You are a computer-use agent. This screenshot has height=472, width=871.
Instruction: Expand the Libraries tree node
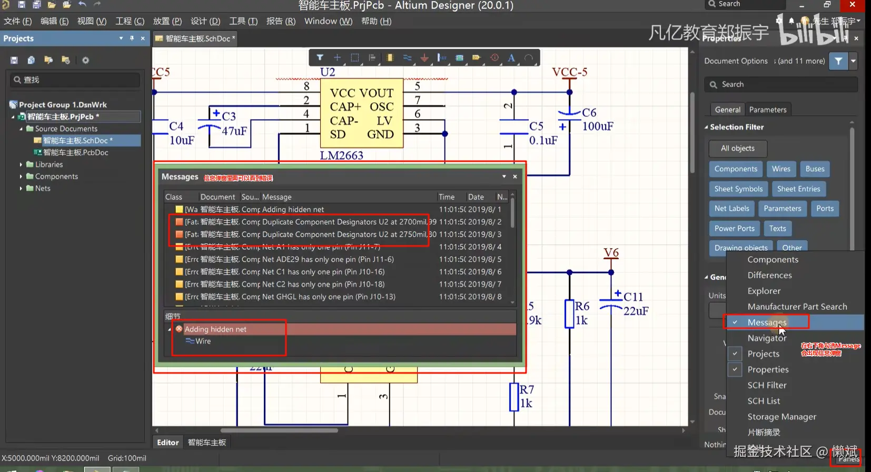tap(21, 164)
